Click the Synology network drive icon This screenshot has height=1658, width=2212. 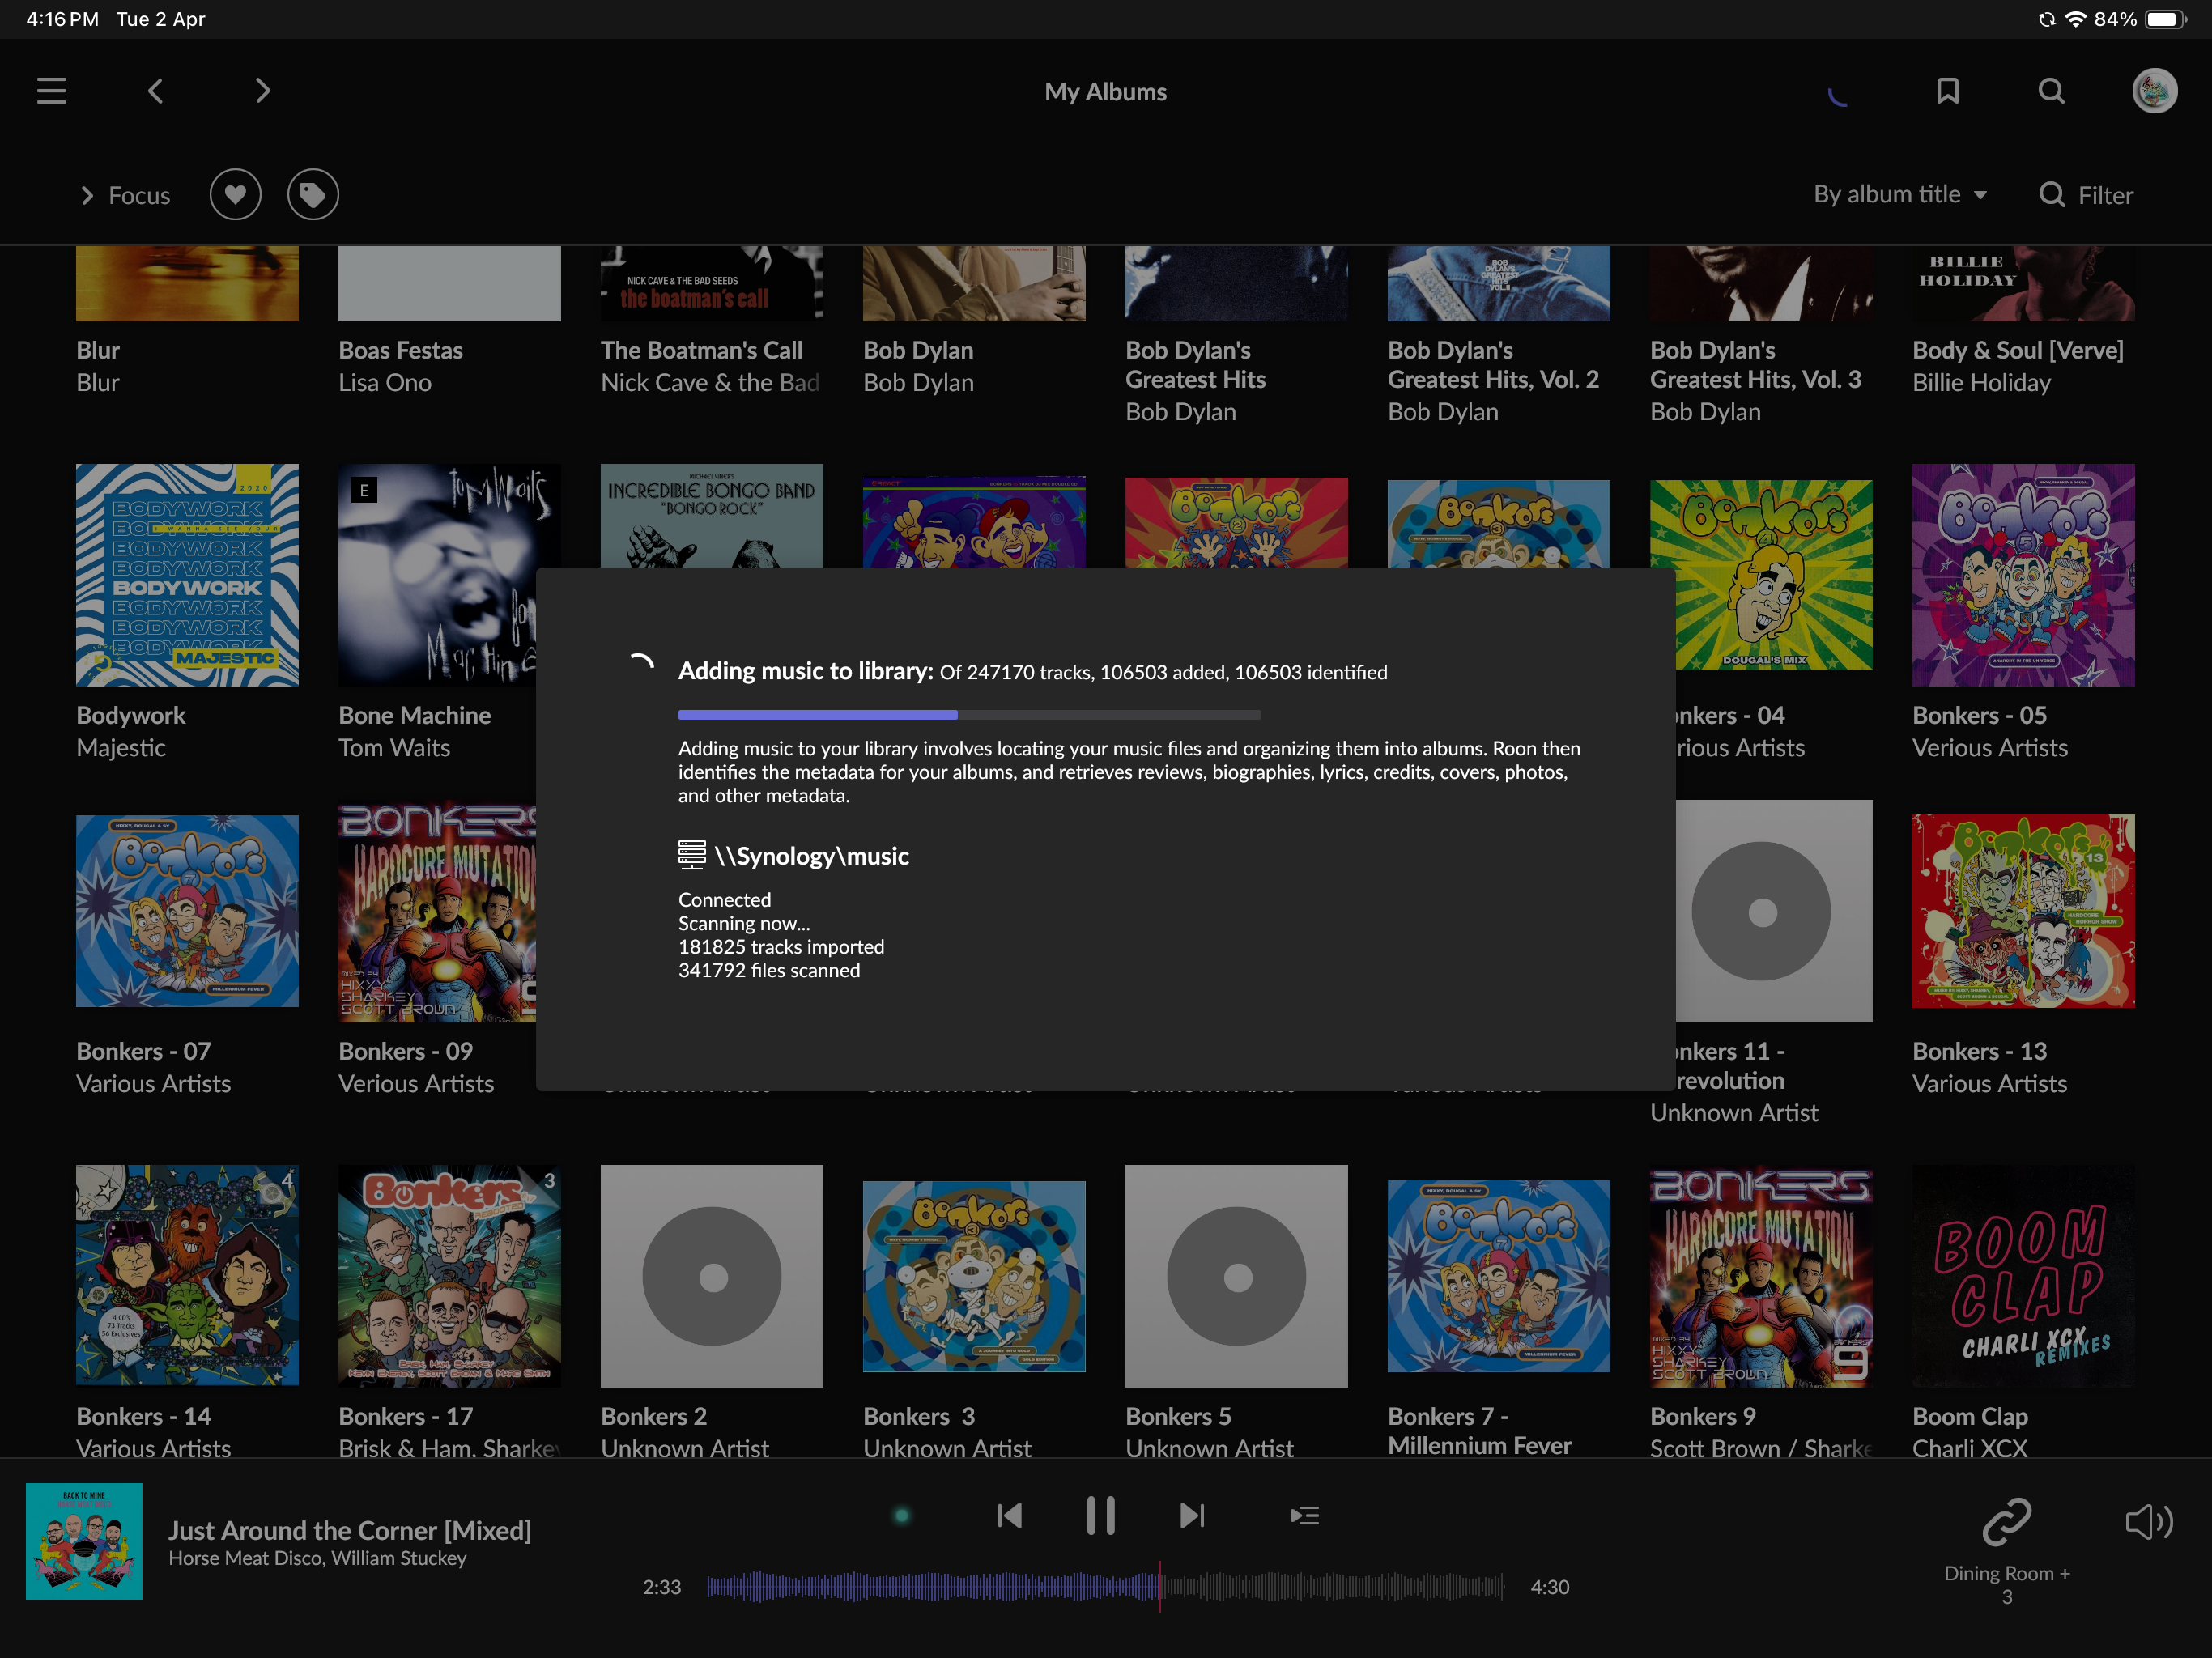(x=692, y=854)
